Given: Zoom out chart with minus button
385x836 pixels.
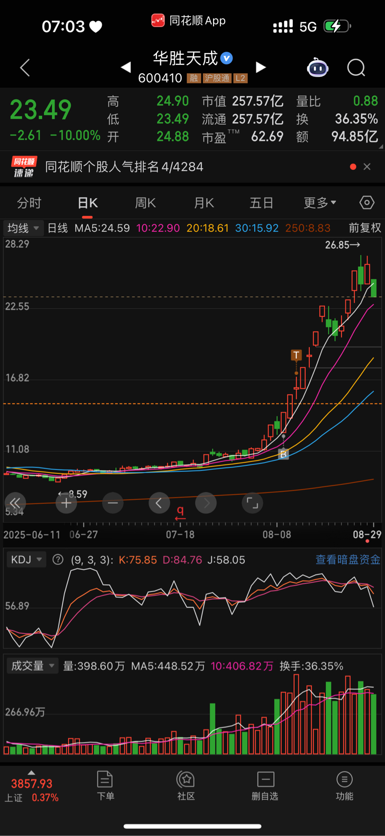Looking at the screenshot, I should click(x=113, y=503).
